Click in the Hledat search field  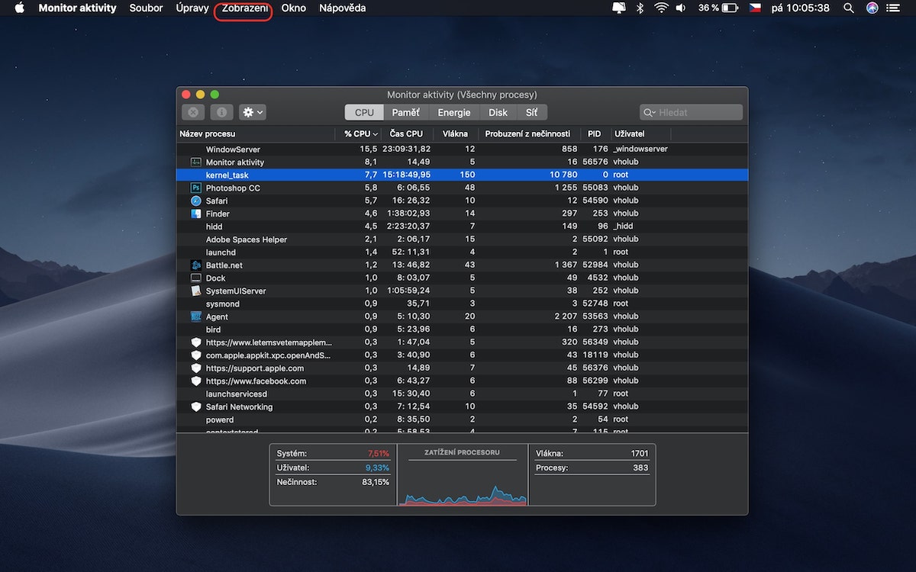[696, 112]
